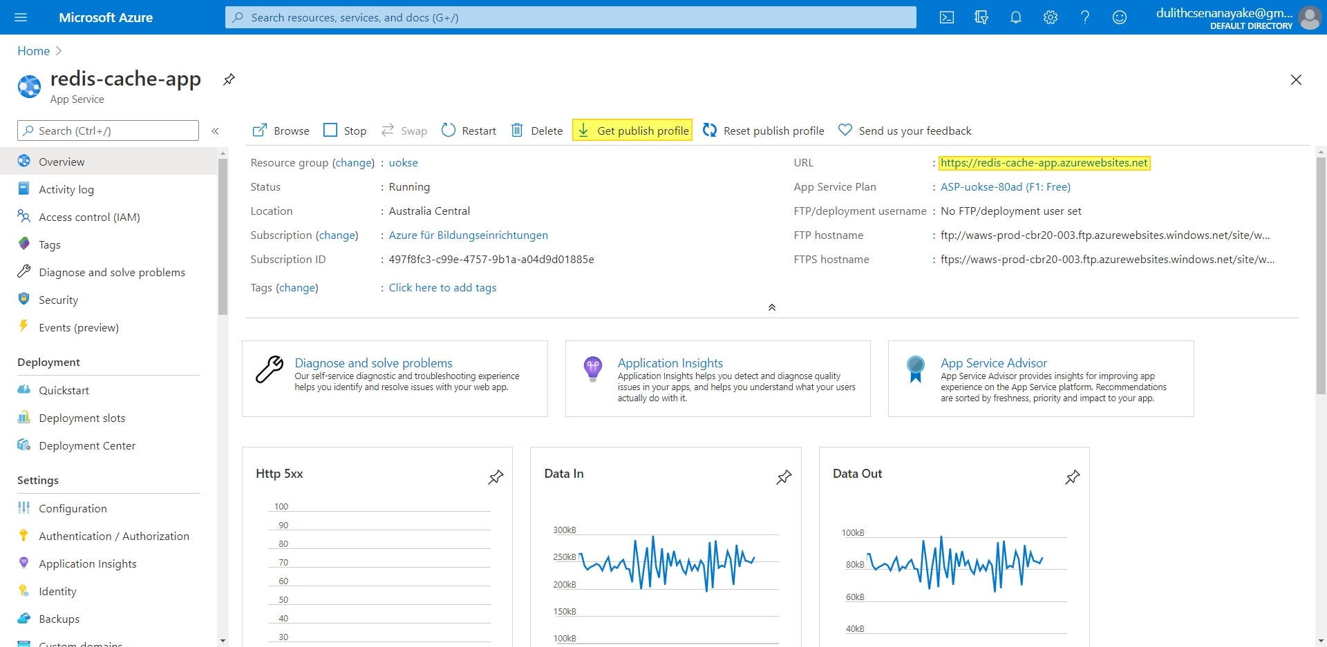
Task: Open the Diagnose and solve problems card
Action: coord(395,378)
